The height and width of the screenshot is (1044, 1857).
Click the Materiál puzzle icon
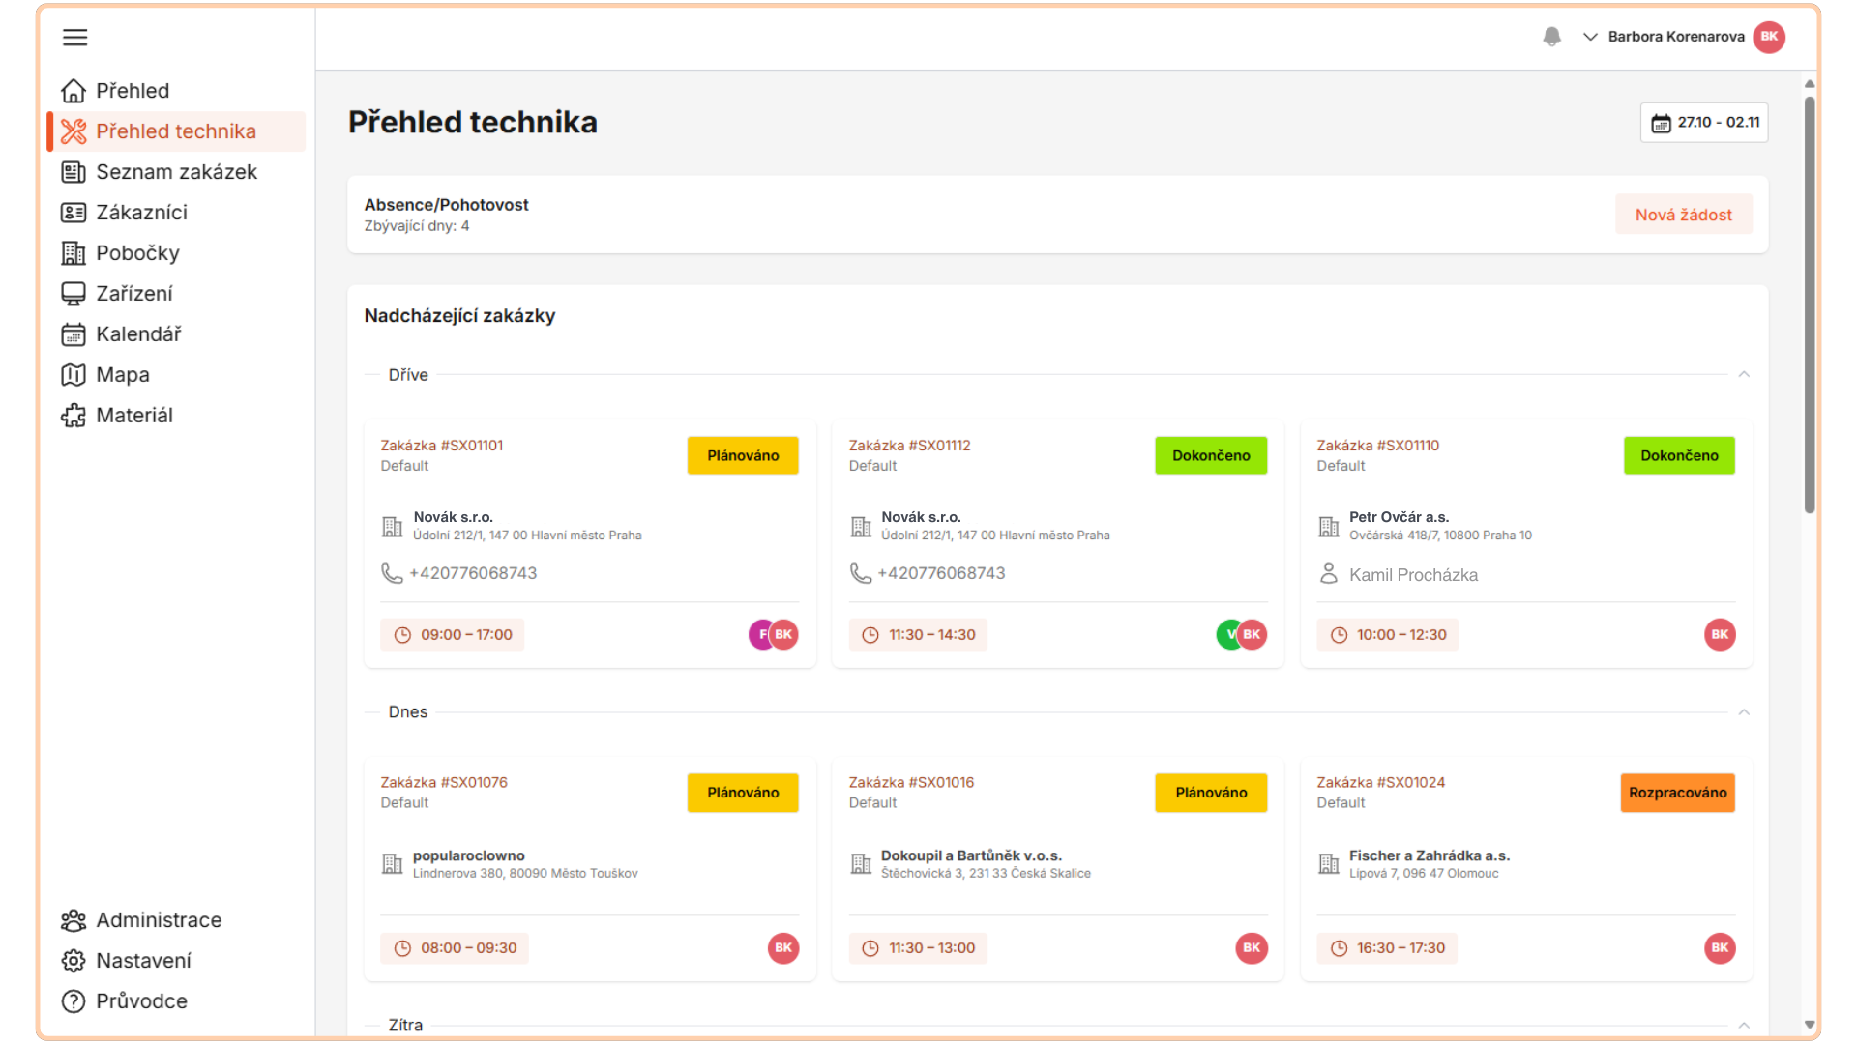(74, 416)
